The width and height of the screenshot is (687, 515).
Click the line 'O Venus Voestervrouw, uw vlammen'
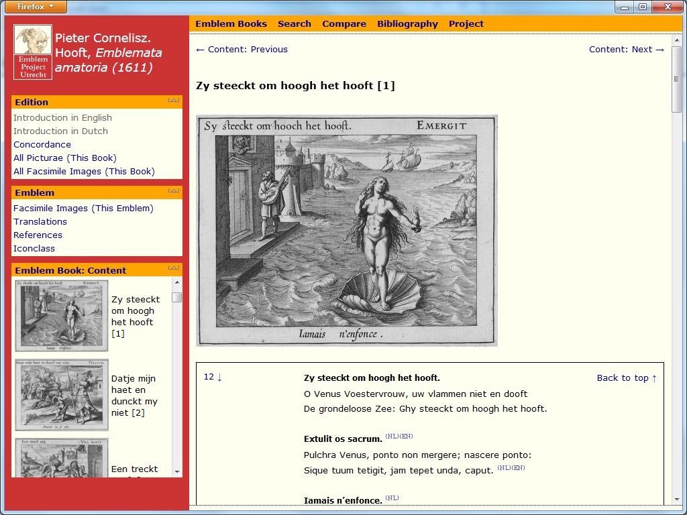pos(415,394)
